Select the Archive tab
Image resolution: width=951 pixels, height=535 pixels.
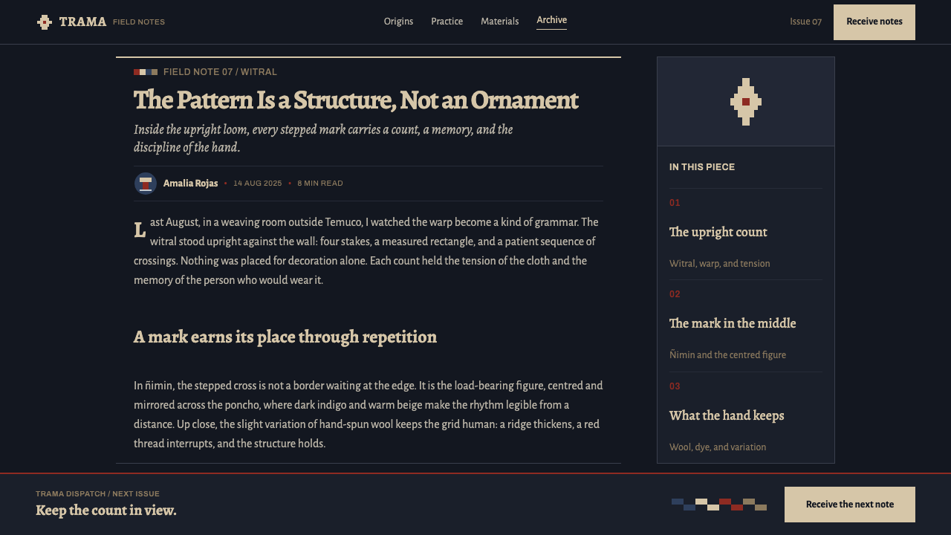(552, 21)
